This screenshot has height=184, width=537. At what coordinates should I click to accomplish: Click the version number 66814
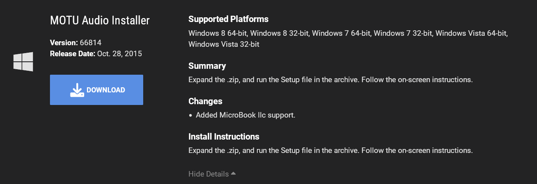pos(91,42)
